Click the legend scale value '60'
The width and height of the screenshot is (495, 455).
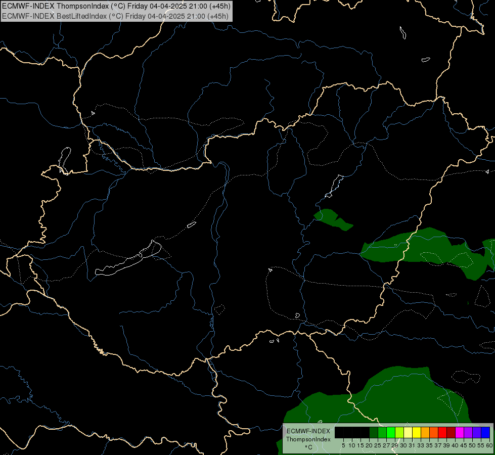pos(489,445)
